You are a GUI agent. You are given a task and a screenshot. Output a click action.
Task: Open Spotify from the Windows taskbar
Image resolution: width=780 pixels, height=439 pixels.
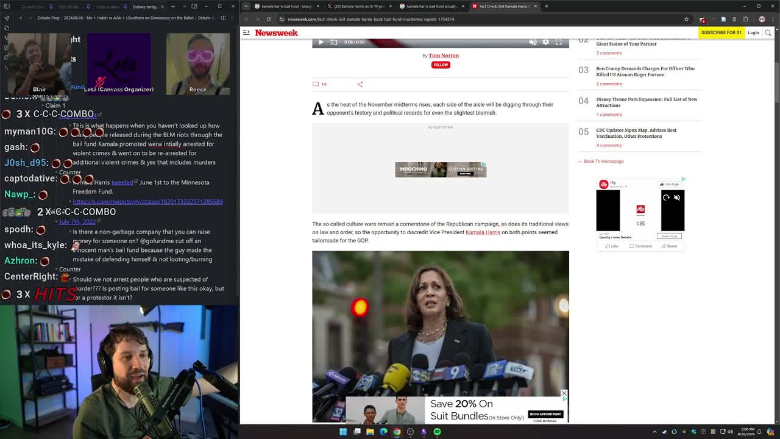tap(437, 432)
